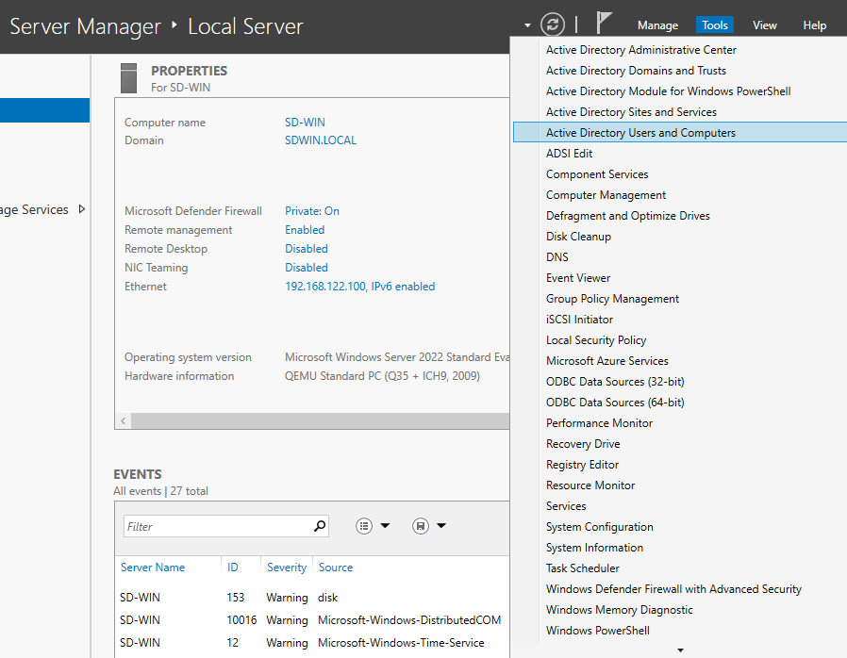This screenshot has height=658, width=847.
Task: Click the SDWIN.LOCAL domain link
Action: (321, 140)
